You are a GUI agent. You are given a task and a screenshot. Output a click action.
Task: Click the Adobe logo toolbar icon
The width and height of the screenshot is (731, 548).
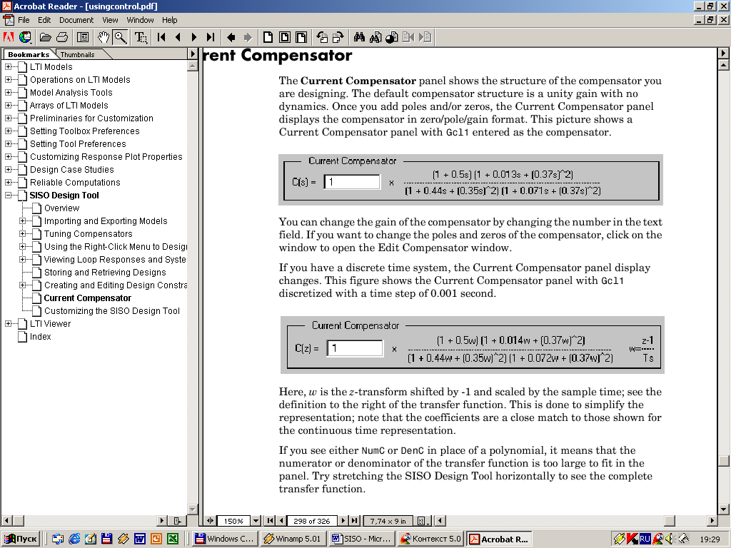tap(9, 37)
